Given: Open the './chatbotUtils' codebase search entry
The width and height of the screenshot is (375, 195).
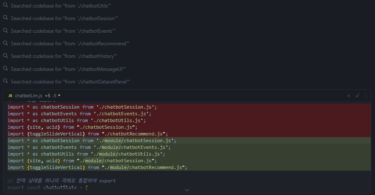Looking at the screenshot, I should [61, 6].
